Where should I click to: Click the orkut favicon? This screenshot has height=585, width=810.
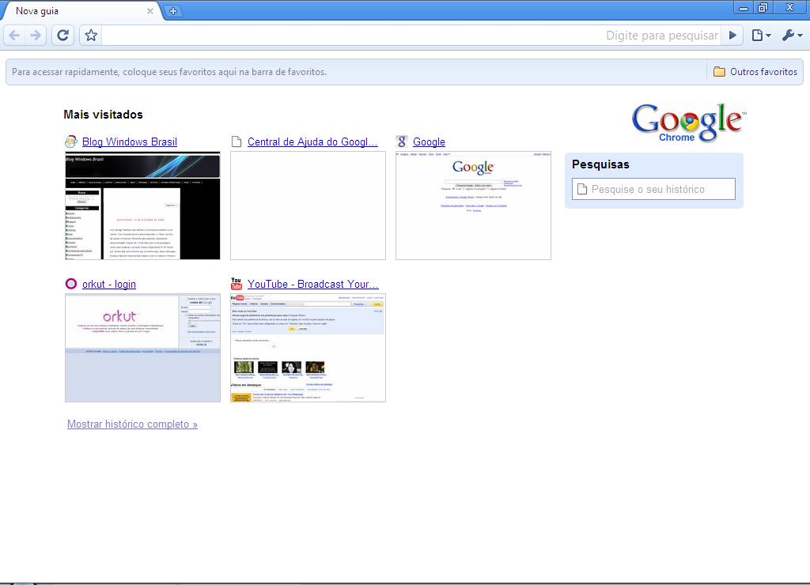pos(71,284)
